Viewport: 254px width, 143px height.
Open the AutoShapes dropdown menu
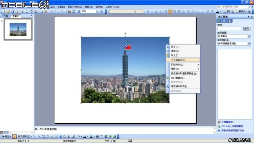[25, 137]
